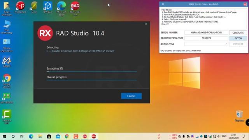Select the Microsoft Edge desktop shortcut
This screenshot has width=249, height=140.
[61, 9]
